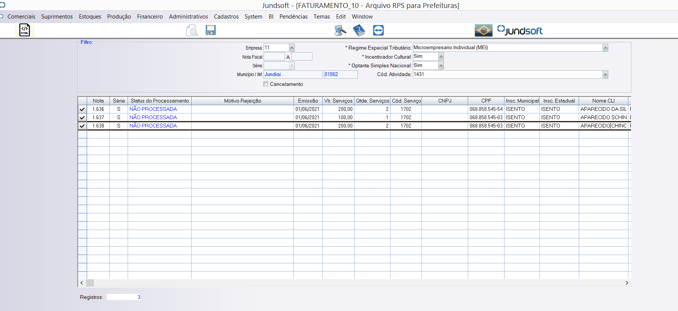Image resolution: width=678 pixels, height=311 pixels.
Task: Open the Cadastros menu
Action: pyautogui.click(x=226, y=17)
